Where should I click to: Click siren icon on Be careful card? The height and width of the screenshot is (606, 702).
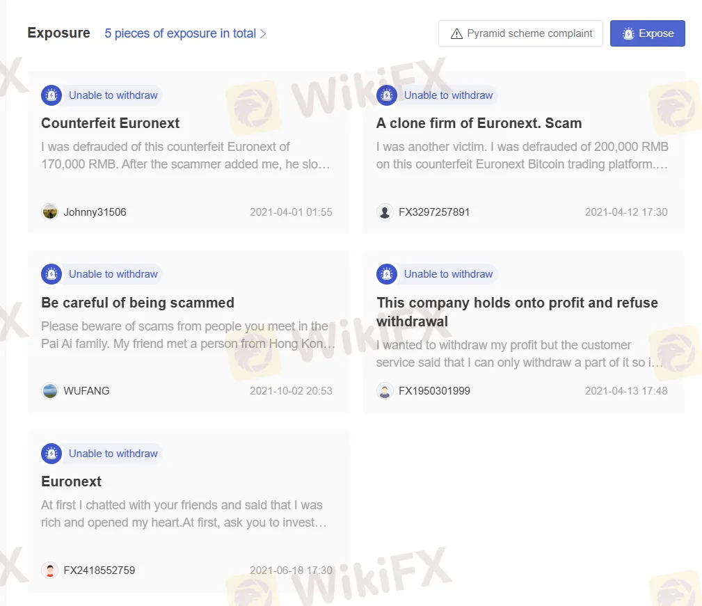51,274
